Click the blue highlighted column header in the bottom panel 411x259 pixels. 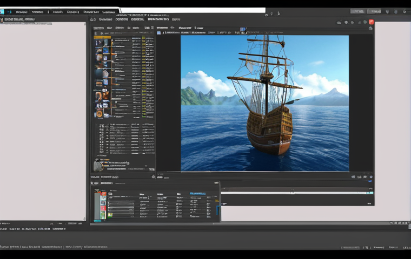(197, 193)
